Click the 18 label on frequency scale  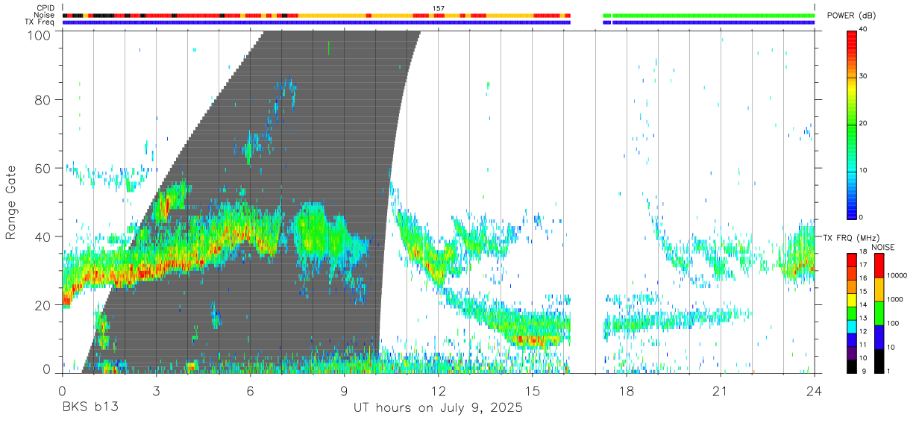[862, 253]
